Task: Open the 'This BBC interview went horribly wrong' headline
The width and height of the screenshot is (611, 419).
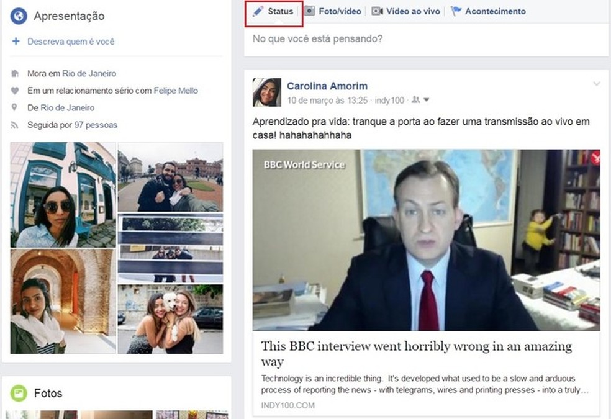Action: point(416,354)
